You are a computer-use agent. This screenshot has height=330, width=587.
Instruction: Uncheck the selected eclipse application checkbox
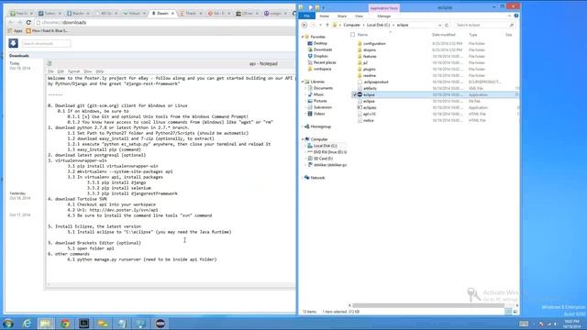click(x=354, y=95)
